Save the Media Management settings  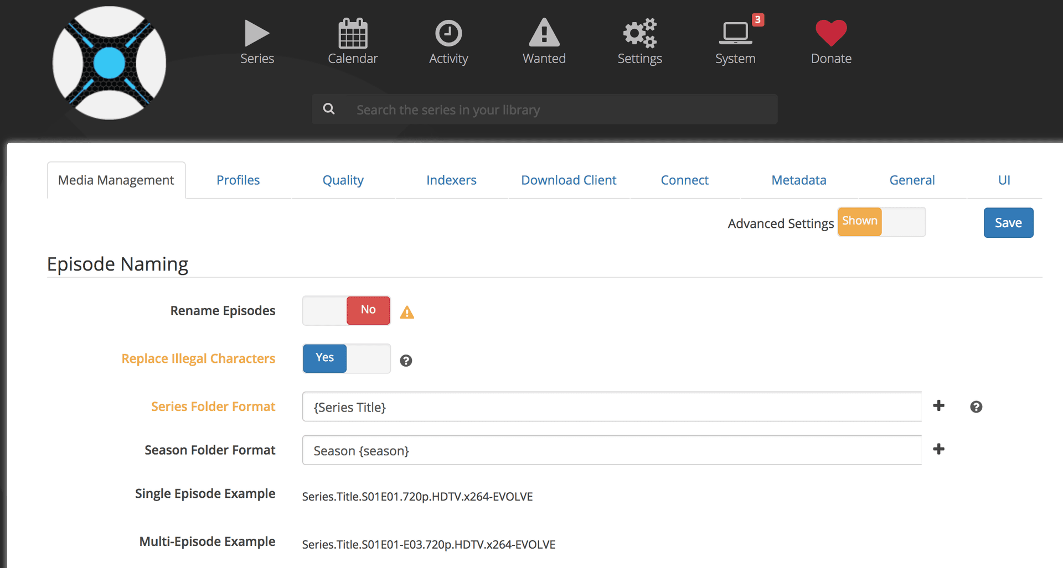point(1008,222)
